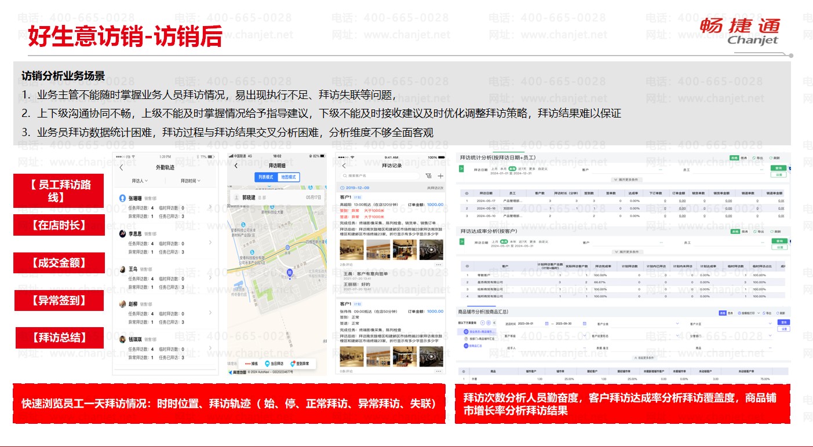Collapse 收起更多条件 in 商品铺市分析
Viewport: 813px width, 447px height.
click(645, 358)
